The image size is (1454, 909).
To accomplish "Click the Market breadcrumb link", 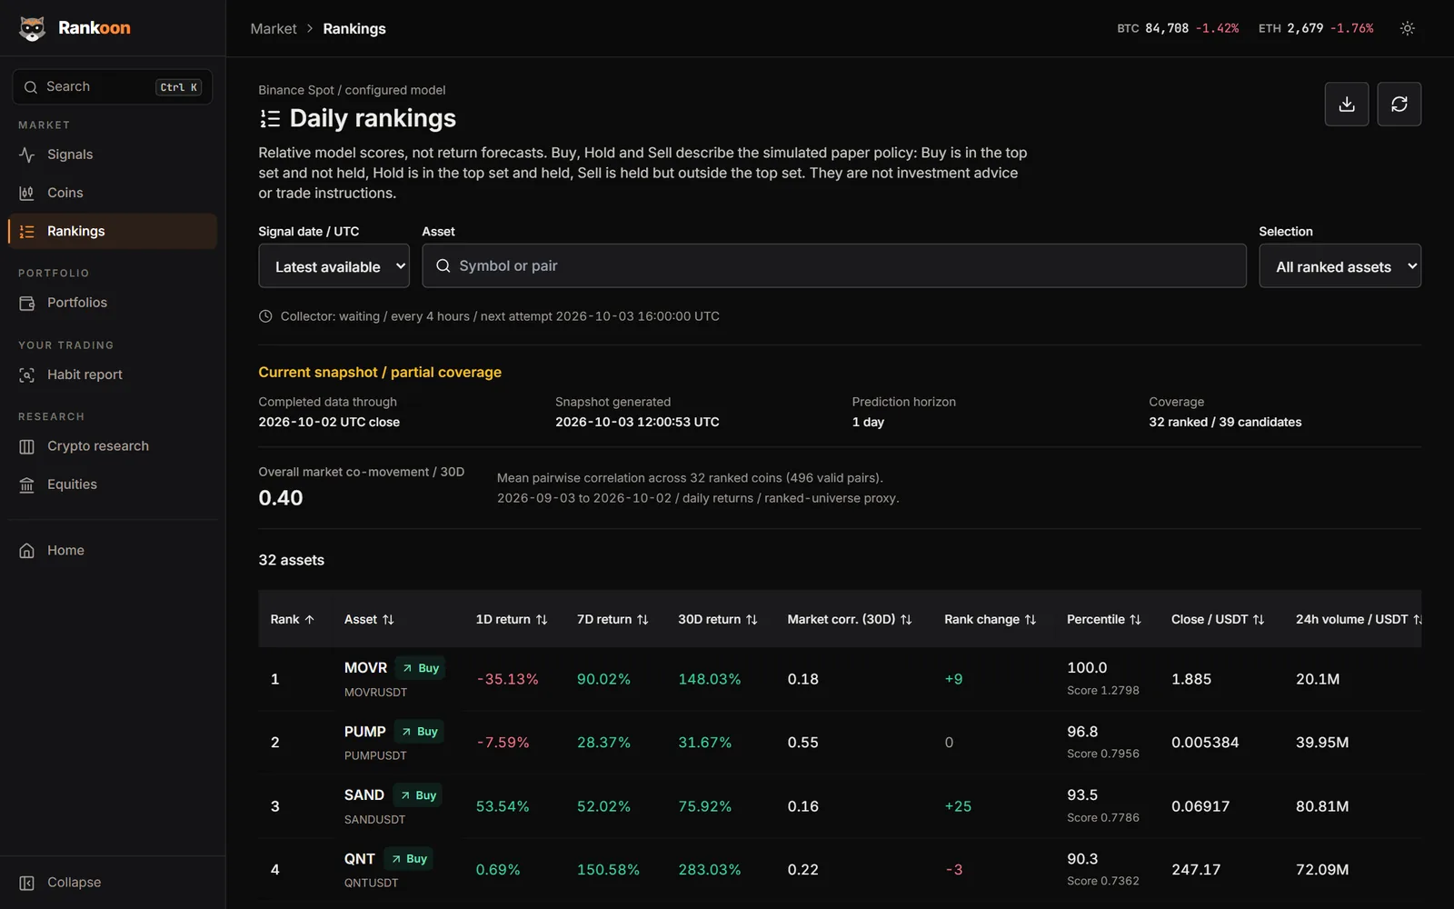I will [274, 28].
